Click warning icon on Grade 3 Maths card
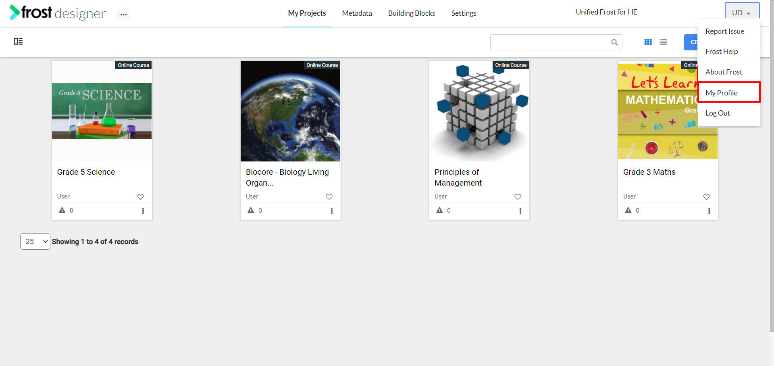Screen dimensions: 774x366 [x=628, y=210]
